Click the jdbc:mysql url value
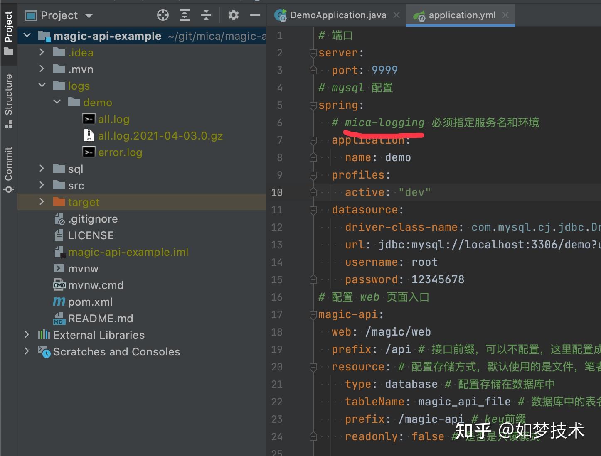The image size is (601, 456). click(489, 245)
